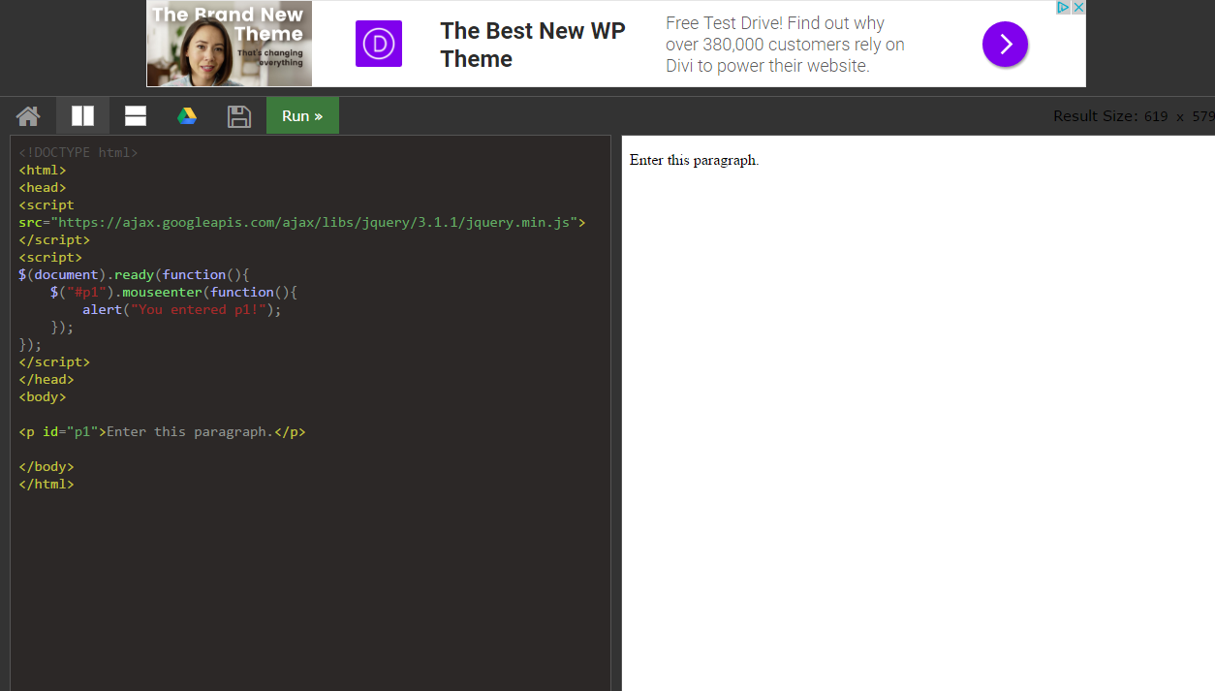Viewport: 1215px width, 691px height.
Task: Open the 'Free Test Drive!' ad text
Action: pos(785,45)
